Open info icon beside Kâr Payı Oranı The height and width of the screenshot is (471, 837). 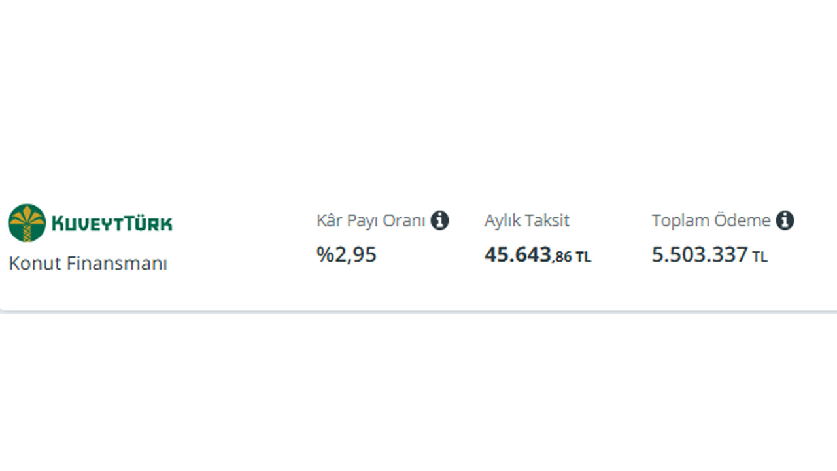(439, 220)
